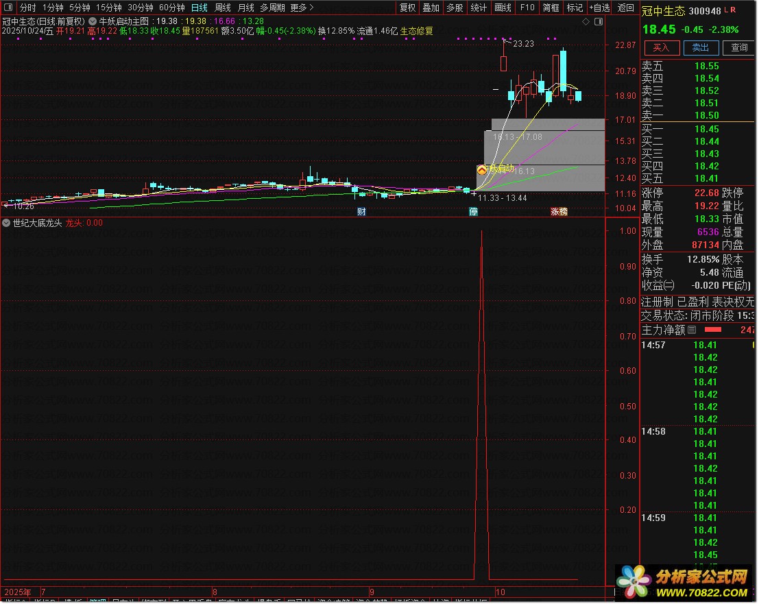Click the R icon beside stock code
The image size is (759, 604).
[x=734, y=10]
